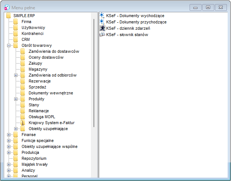Select the Analizy label in tree
This screenshot has height=181, width=231.
[28, 171]
